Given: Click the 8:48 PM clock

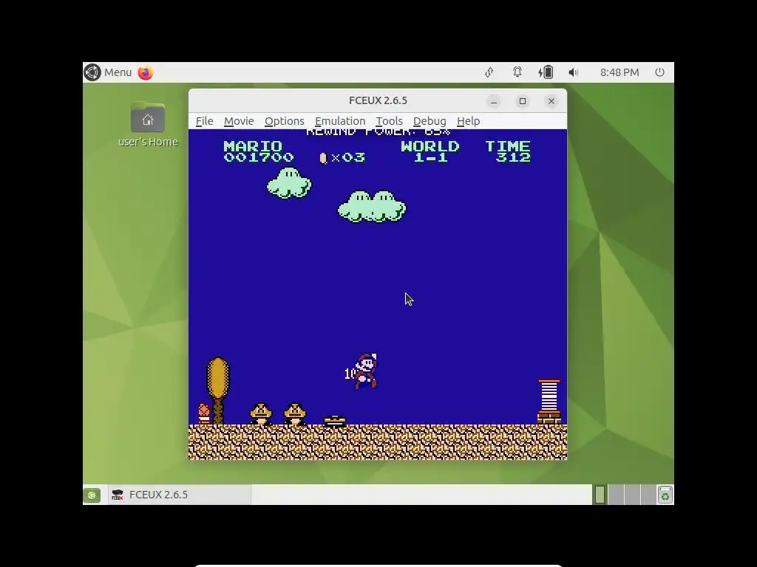Looking at the screenshot, I should click(619, 72).
